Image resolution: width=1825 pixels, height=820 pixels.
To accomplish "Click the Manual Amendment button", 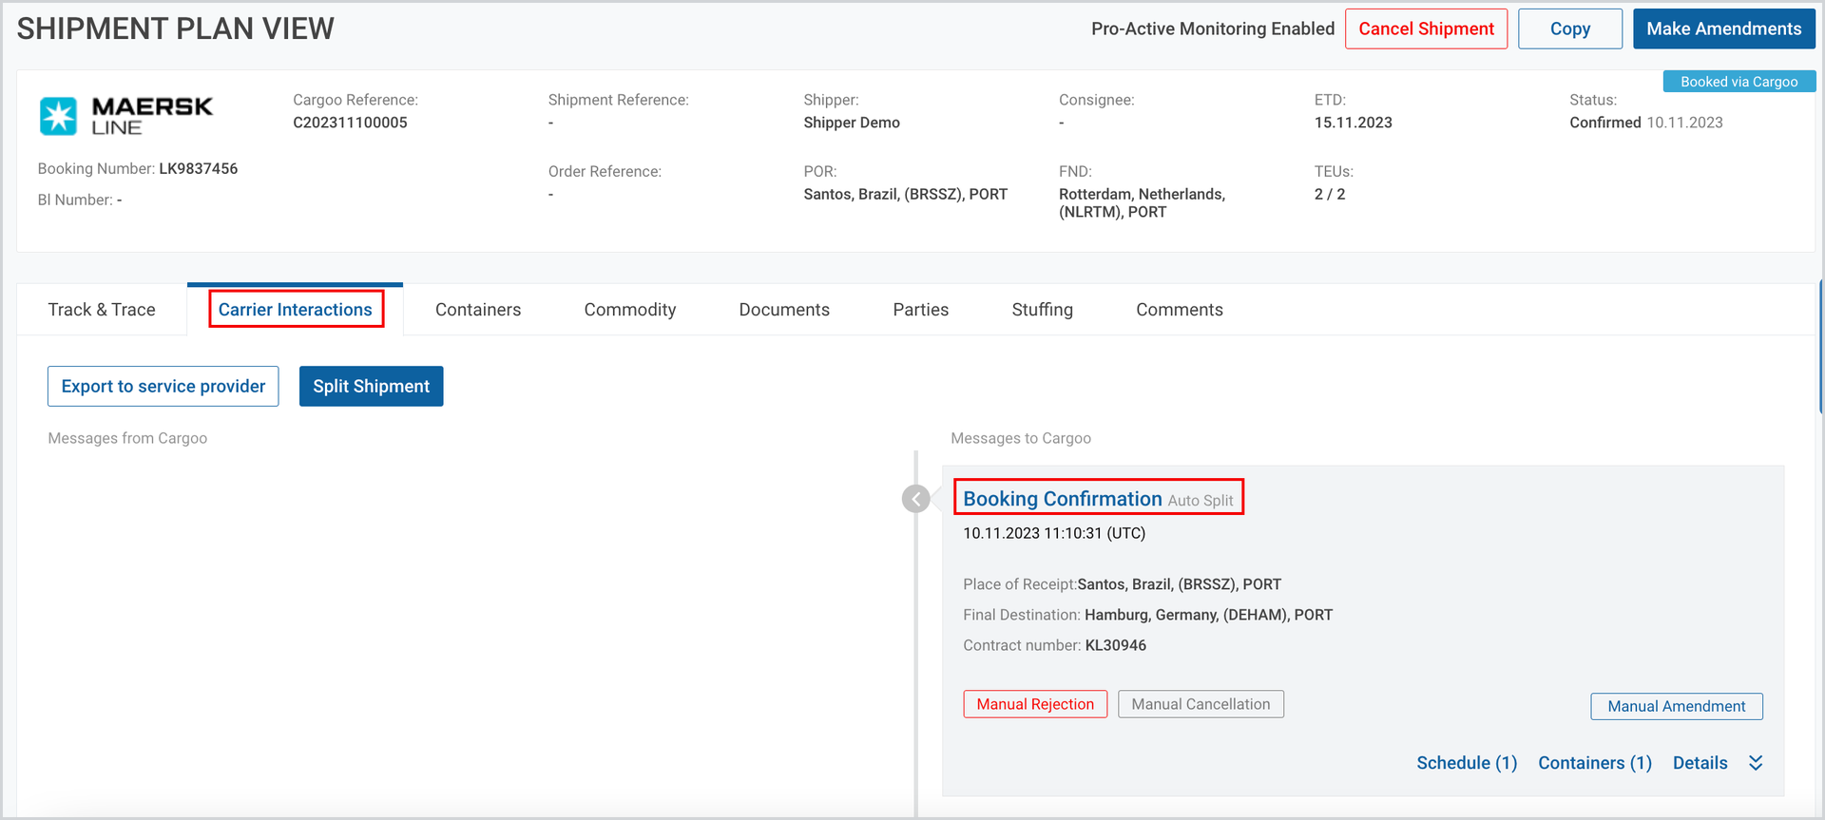I will click(x=1677, y=706).
